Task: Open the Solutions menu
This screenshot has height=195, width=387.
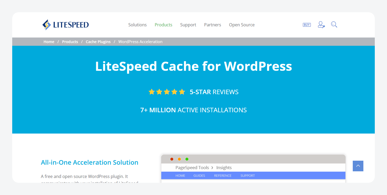Action: pos(137,25)
